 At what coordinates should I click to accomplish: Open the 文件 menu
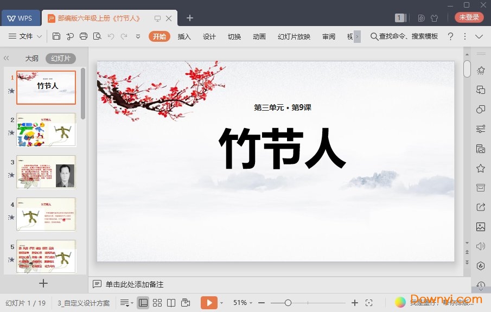click(25, 36)
